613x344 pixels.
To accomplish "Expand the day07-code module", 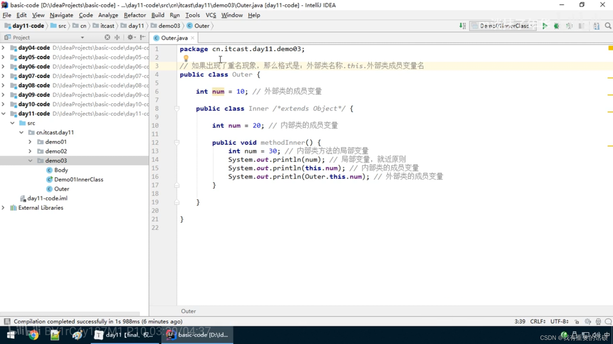I will 3,76.
